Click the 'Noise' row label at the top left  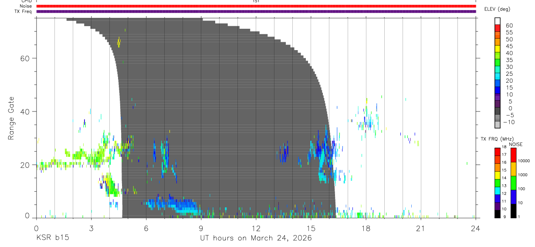click(26, 6)
